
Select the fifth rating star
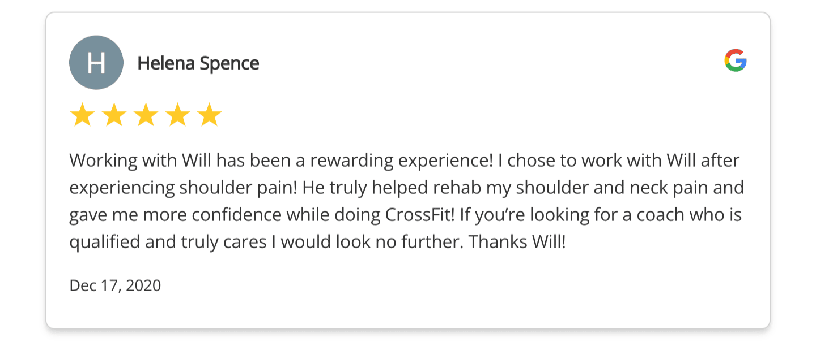[x=209, y=115]
